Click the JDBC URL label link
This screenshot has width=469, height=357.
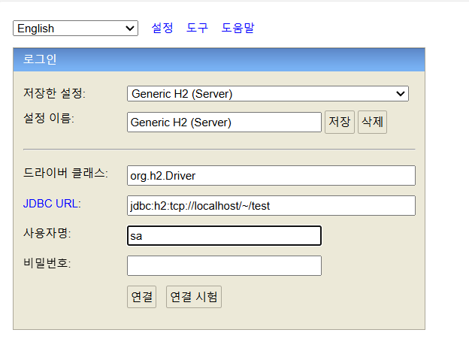click(x=52, y=204)
